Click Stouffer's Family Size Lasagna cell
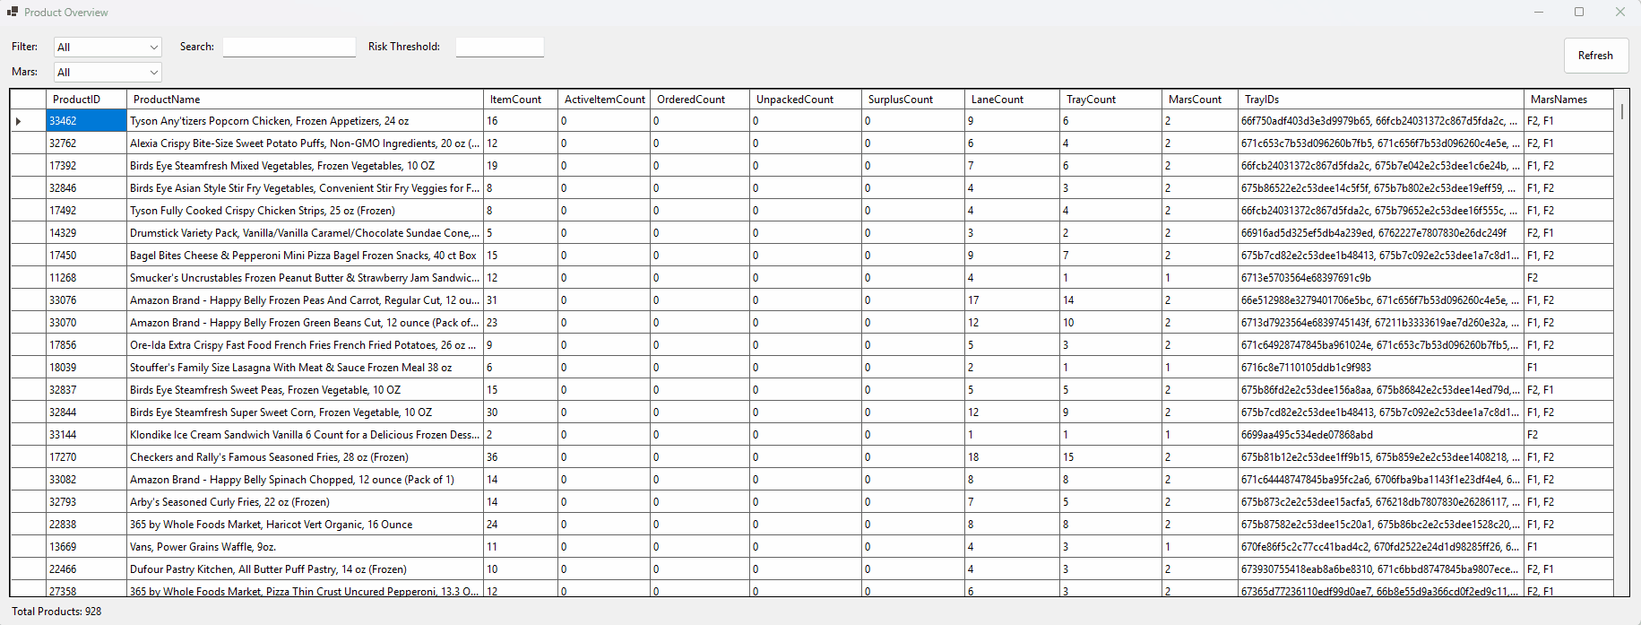 305,368
